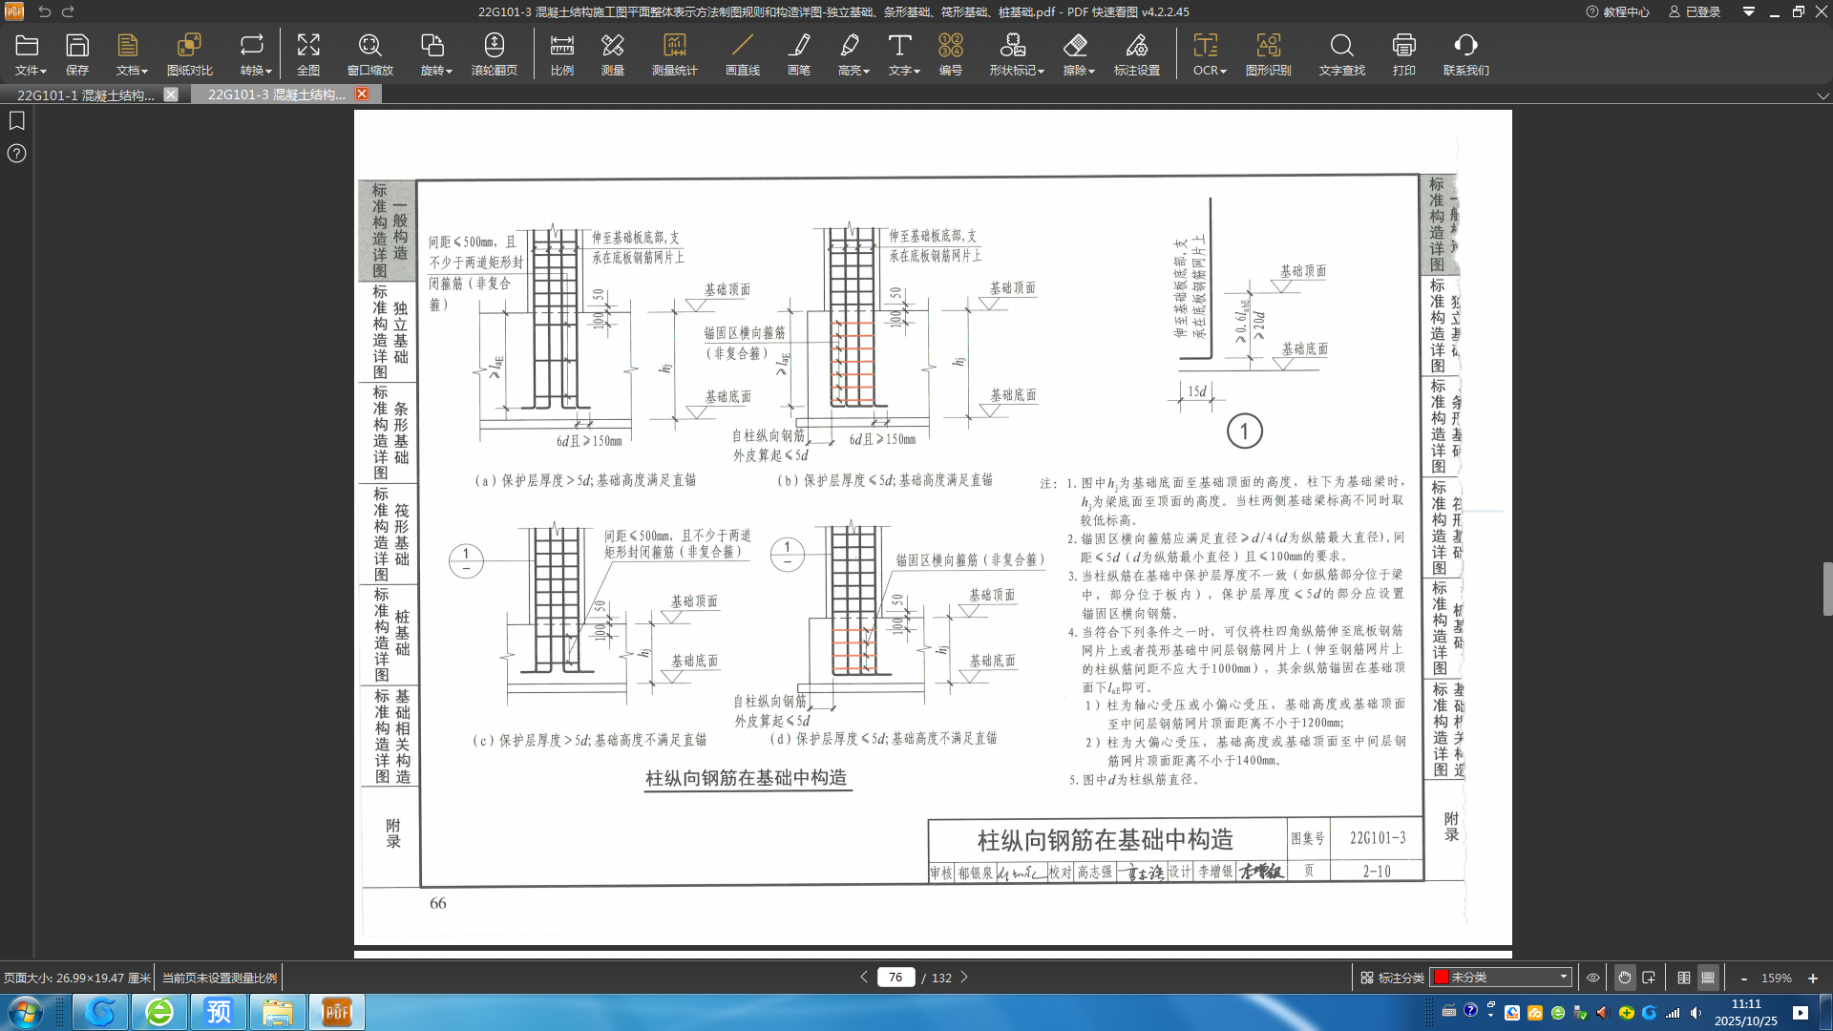
Task: Open the 图纸对比 drawing compare tool
Action: [189, 54]
